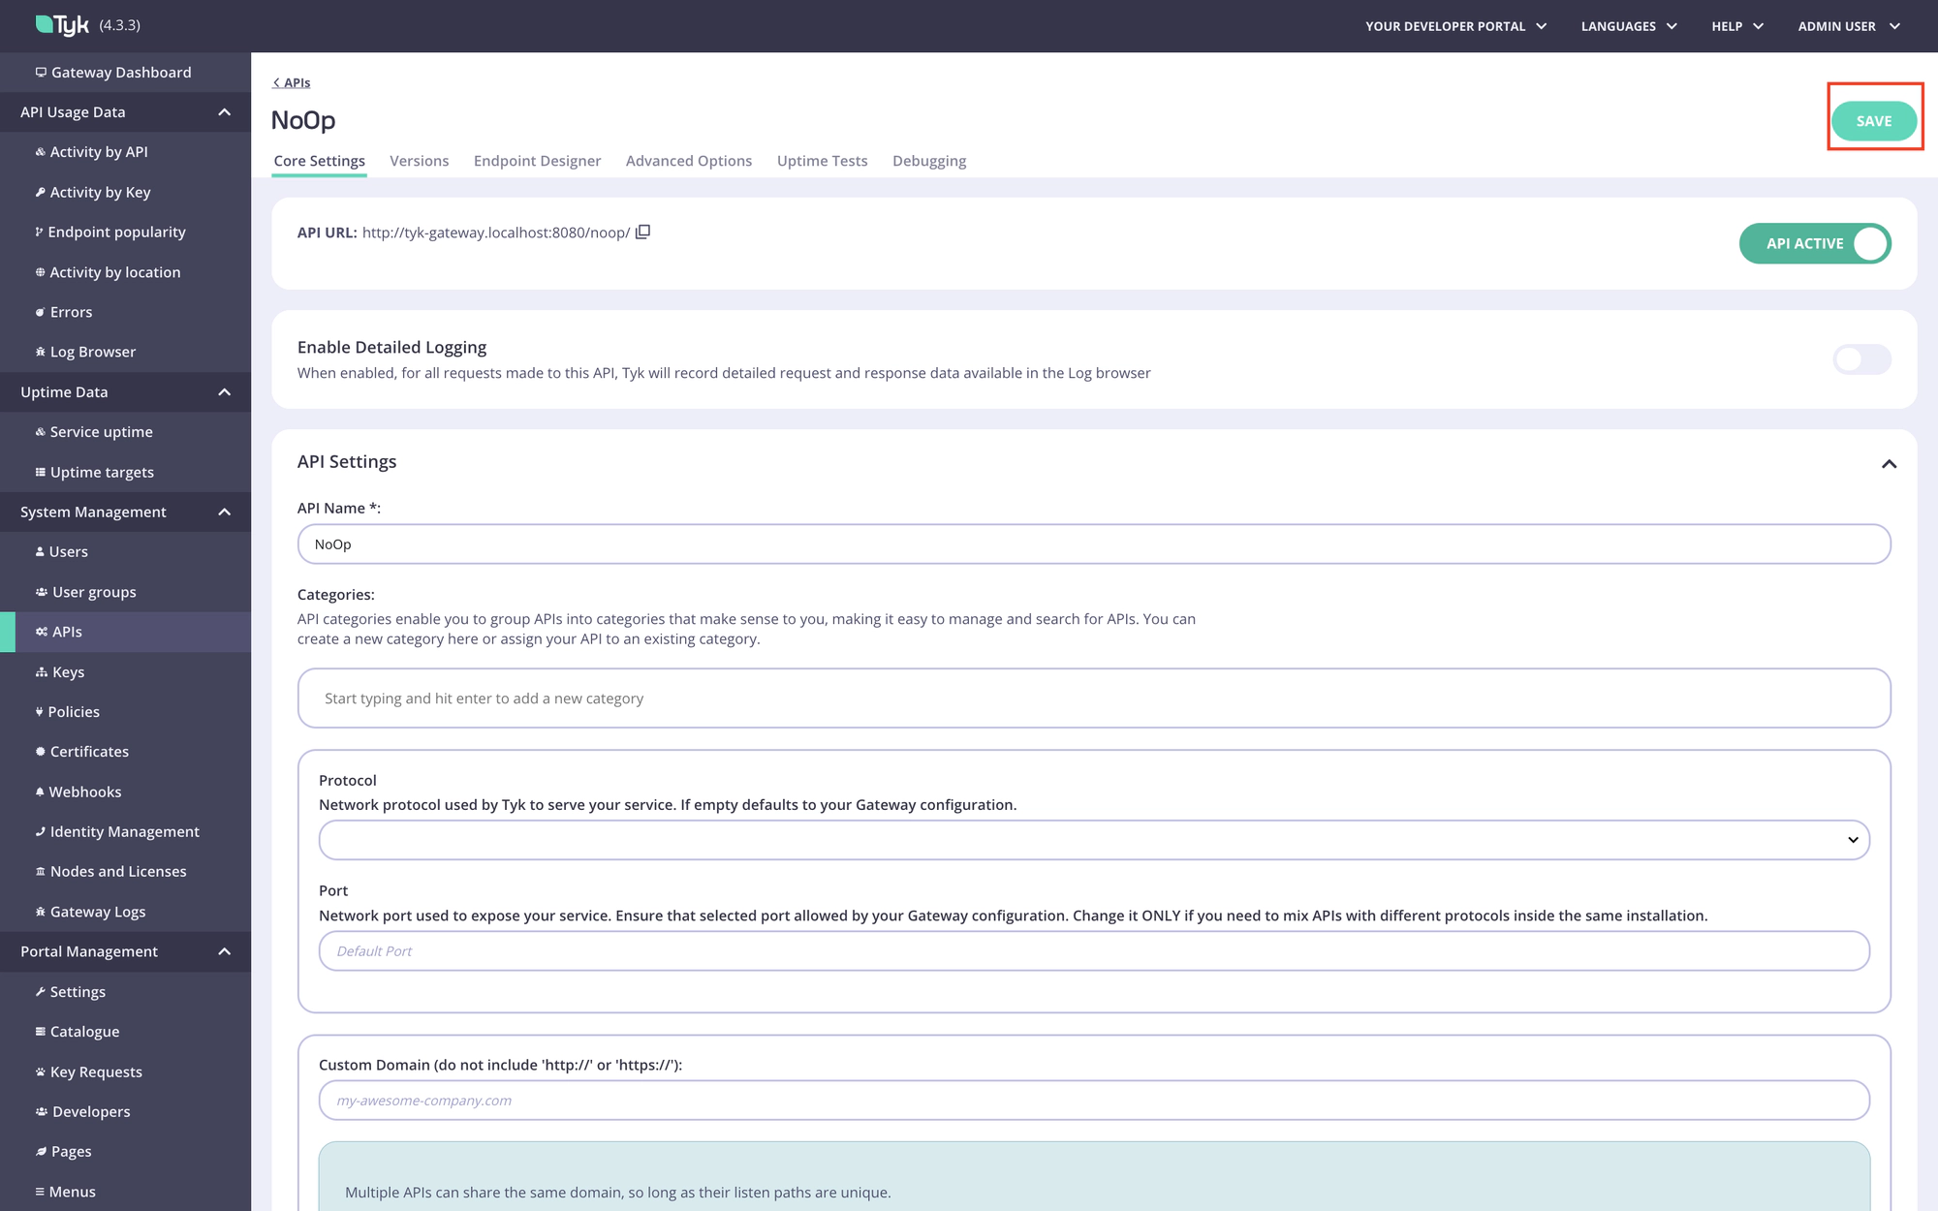Screen dimensions: 1938x1211
Task: Open the portal Developers sidebar item
Action: [91, 1111]
